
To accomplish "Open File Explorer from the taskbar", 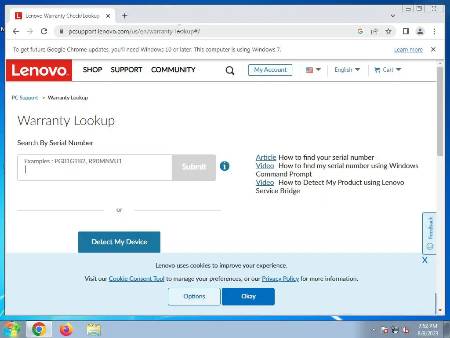I will click(94, 330).
